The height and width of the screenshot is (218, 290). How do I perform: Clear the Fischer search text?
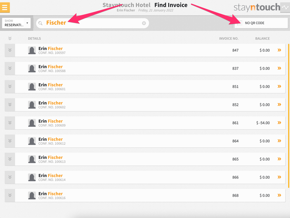click(x=144, y=23)
